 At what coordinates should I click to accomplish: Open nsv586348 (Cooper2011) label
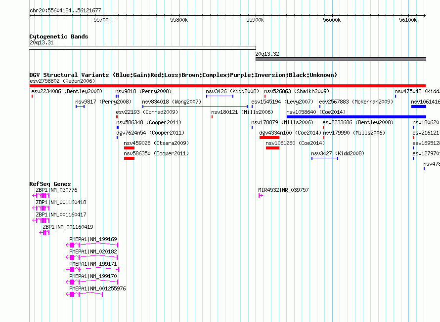tap(149, 122)
